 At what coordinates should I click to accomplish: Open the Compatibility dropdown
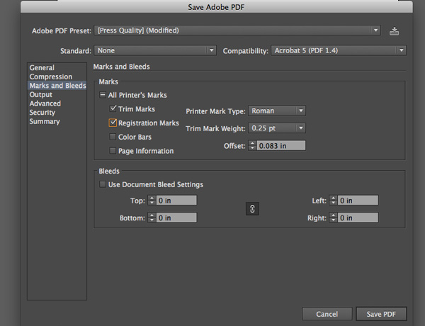339,50
